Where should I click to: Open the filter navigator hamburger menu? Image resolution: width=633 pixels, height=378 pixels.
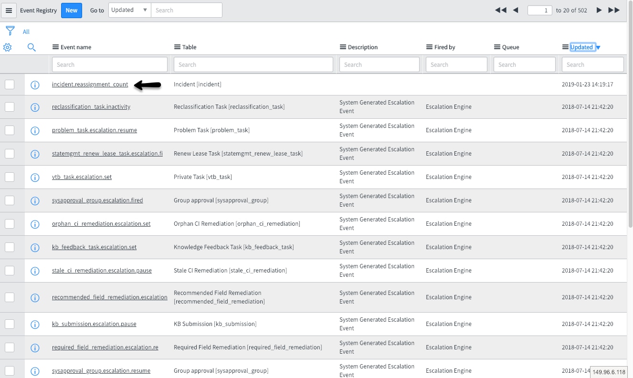[9, 10]
